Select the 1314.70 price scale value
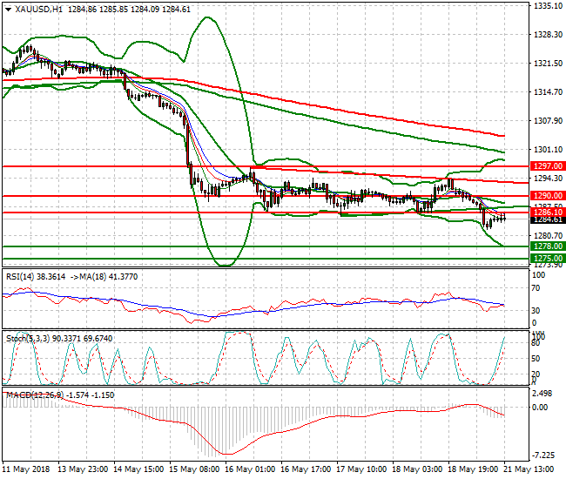566x479 pixels. click(x=548, y=92)
